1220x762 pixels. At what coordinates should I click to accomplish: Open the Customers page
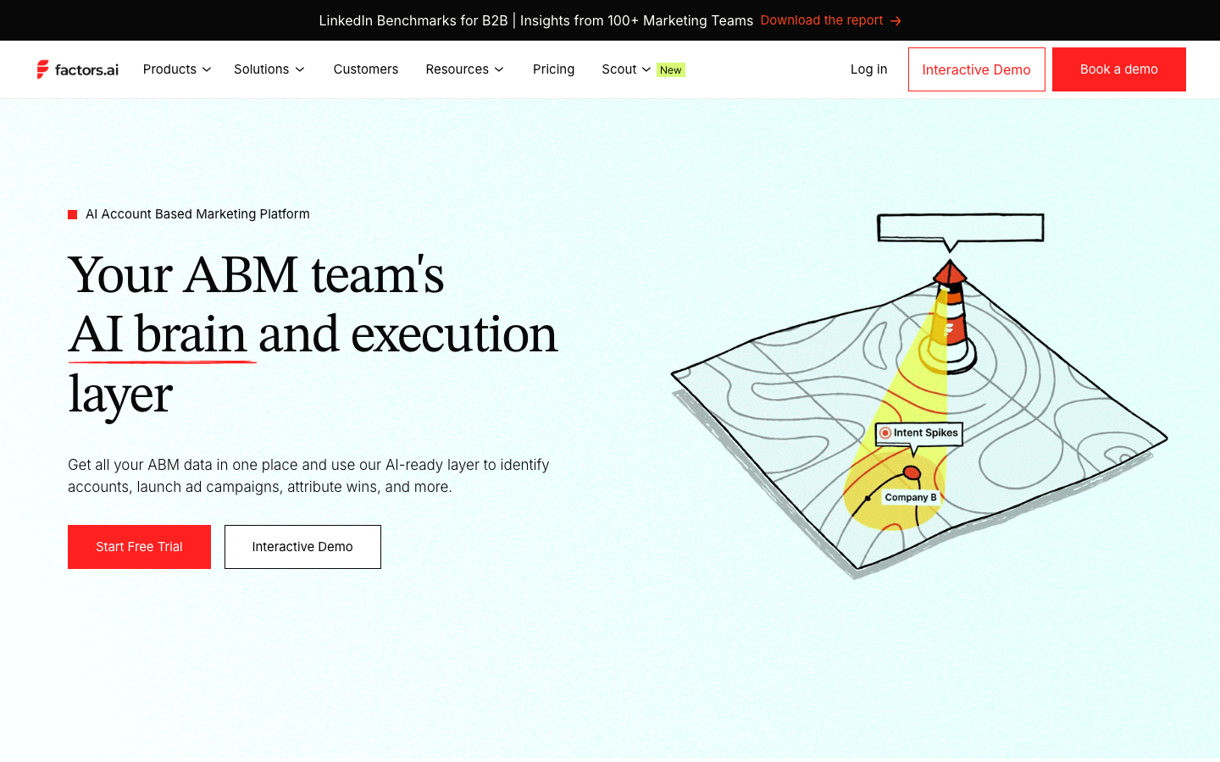pos(366,69)
